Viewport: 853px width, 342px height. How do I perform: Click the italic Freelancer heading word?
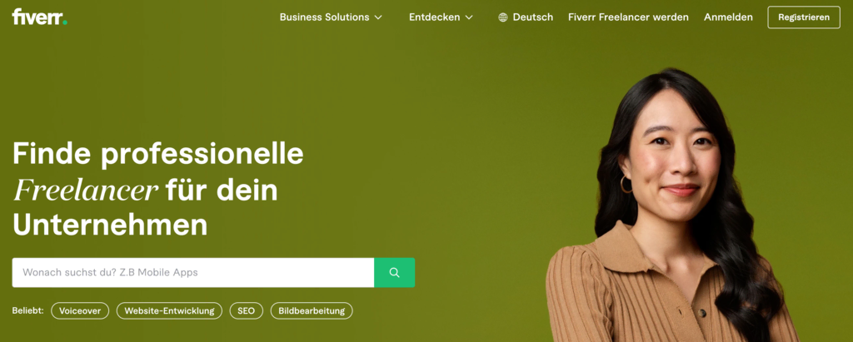tap(86, 191)
